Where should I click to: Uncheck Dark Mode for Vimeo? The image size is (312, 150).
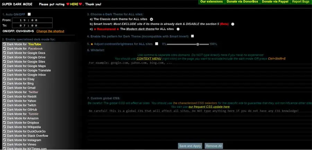[x=5, y=144]
